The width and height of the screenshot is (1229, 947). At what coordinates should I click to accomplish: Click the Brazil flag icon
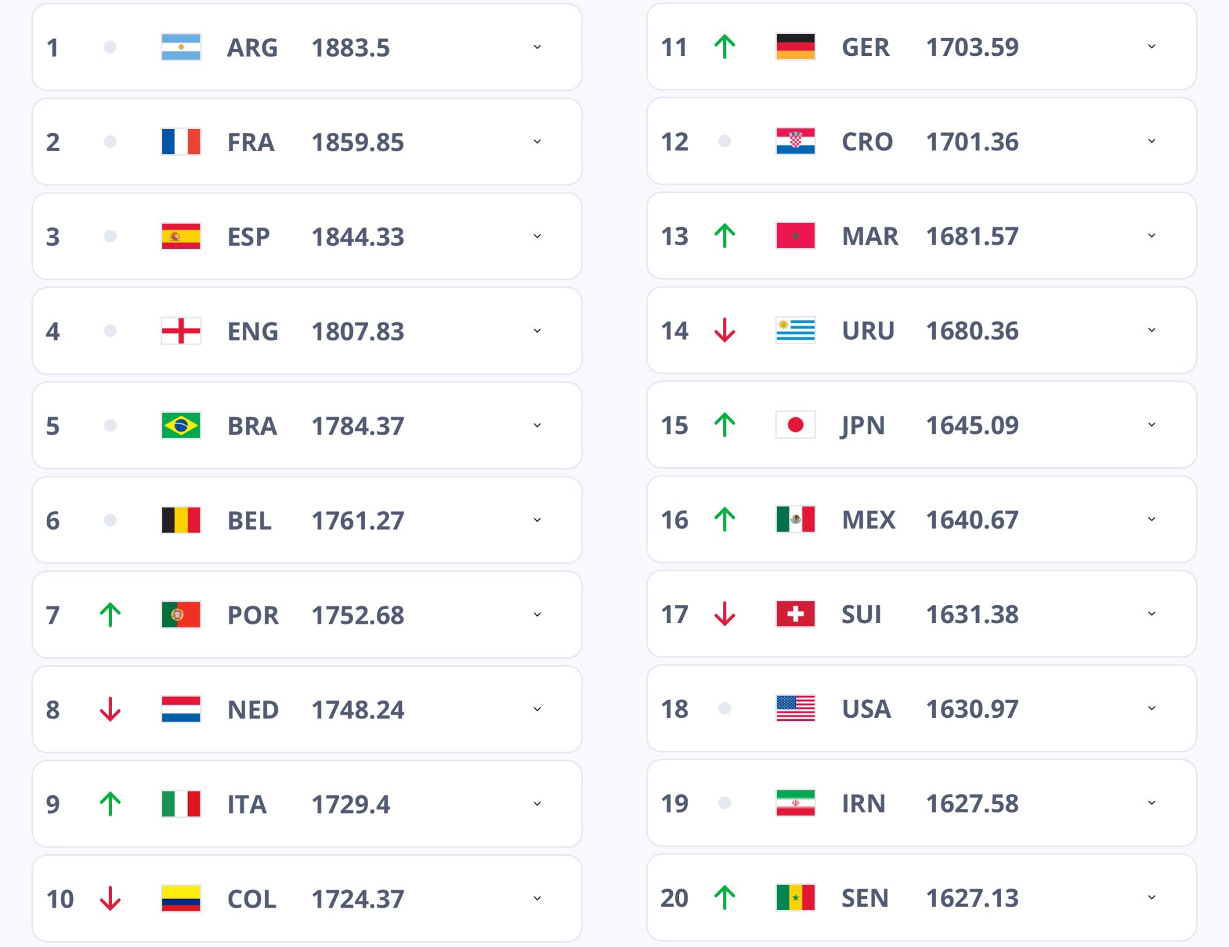181,426
